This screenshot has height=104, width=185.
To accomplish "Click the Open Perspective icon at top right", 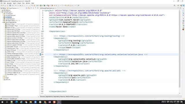I will tap(178, 5).
